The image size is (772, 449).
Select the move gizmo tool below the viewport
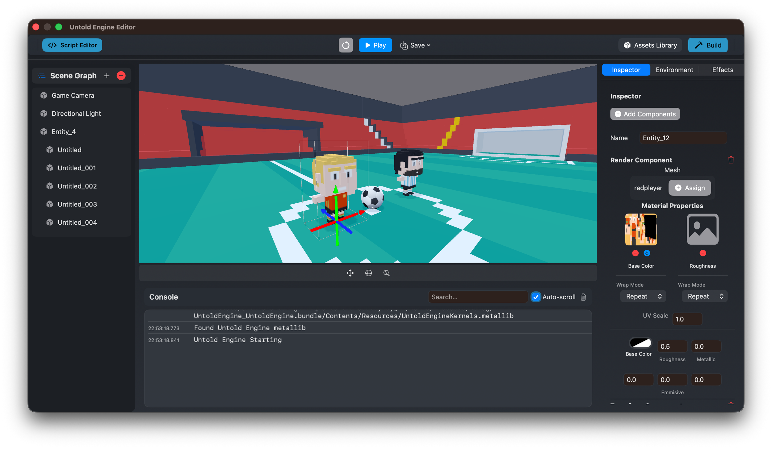tap(350, 273)
